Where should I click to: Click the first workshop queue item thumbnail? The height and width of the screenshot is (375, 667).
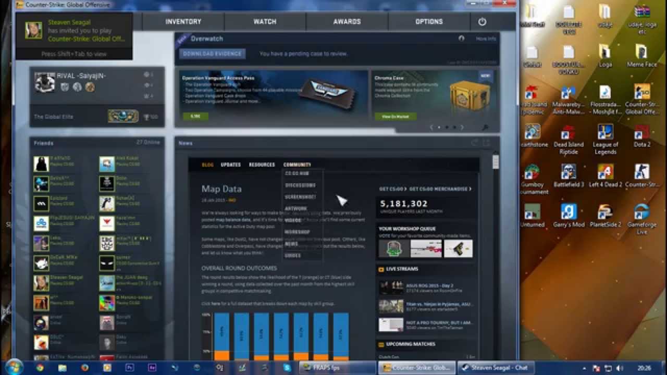394,248
